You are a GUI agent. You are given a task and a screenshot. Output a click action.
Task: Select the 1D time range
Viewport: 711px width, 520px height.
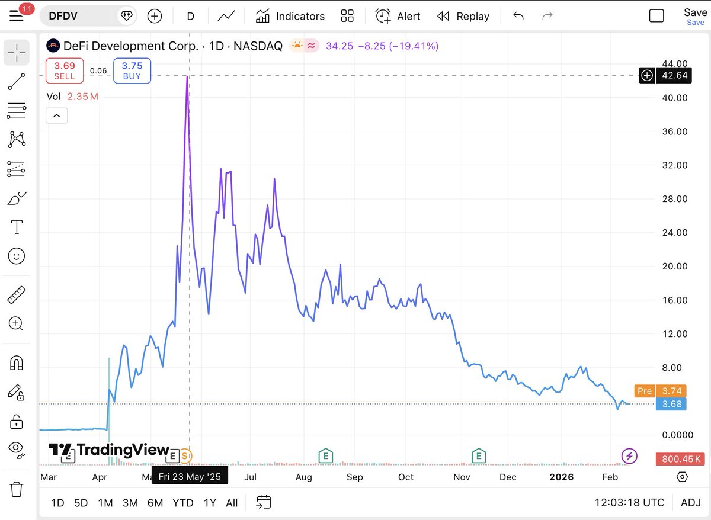click(x=57, y=503)
